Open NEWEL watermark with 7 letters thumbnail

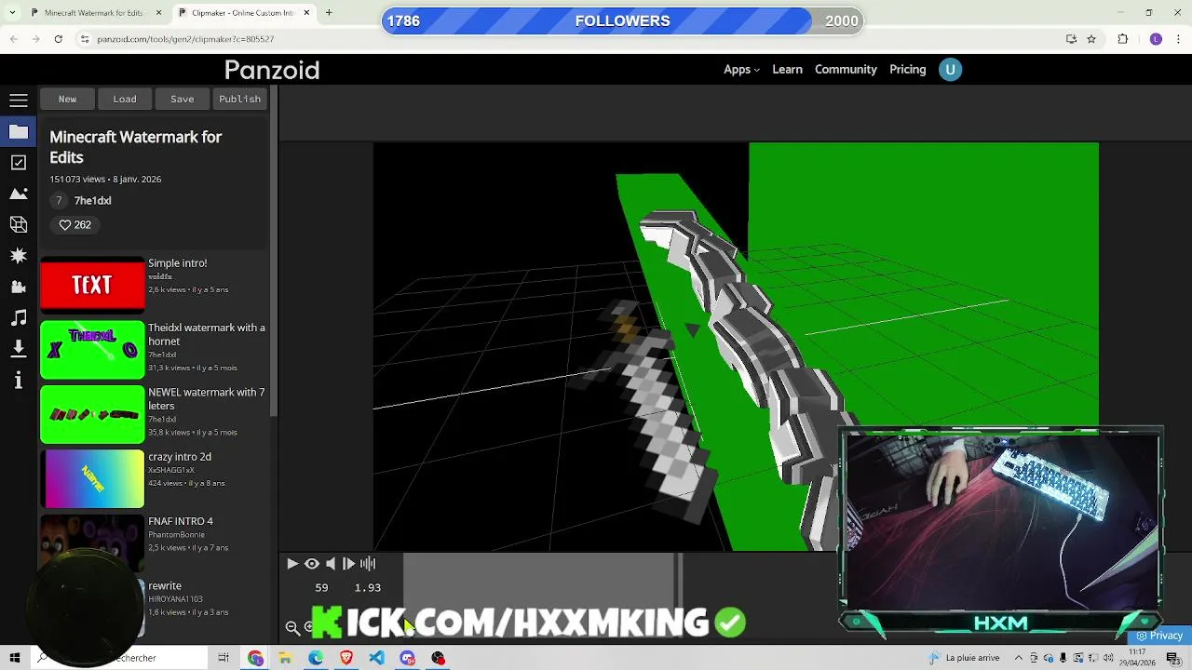tap(92, 414)
